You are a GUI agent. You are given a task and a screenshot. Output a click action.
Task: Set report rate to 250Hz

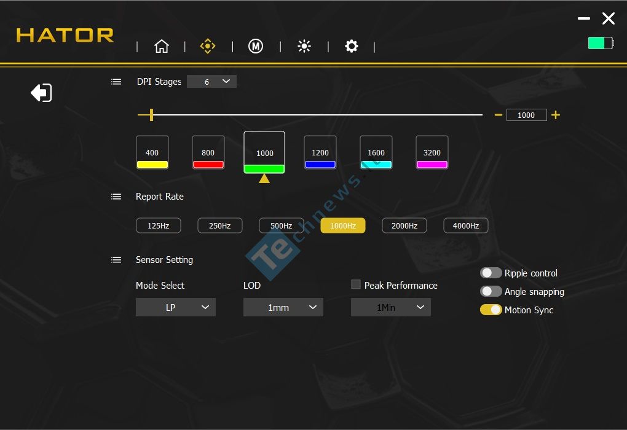click(220, 225)
